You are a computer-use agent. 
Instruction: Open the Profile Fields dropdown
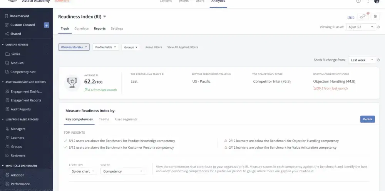tap(105, 47)
